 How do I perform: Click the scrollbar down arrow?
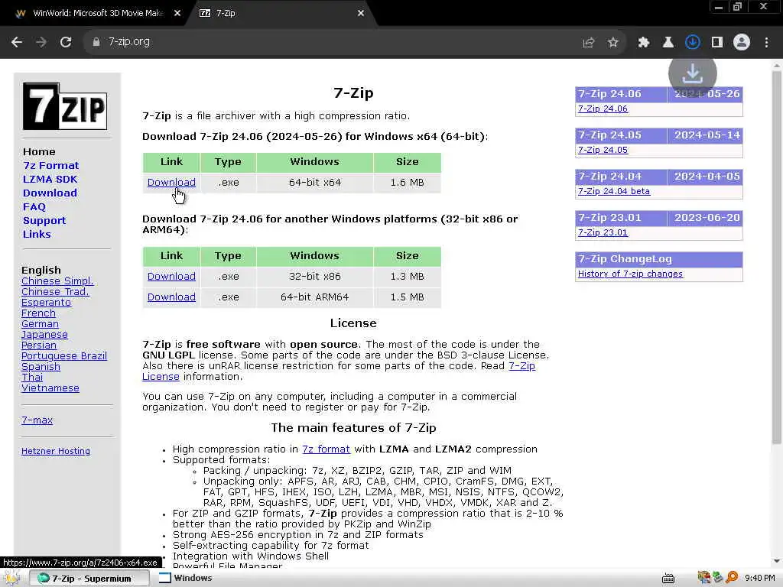pyautogui.click(x=777, y=562)
